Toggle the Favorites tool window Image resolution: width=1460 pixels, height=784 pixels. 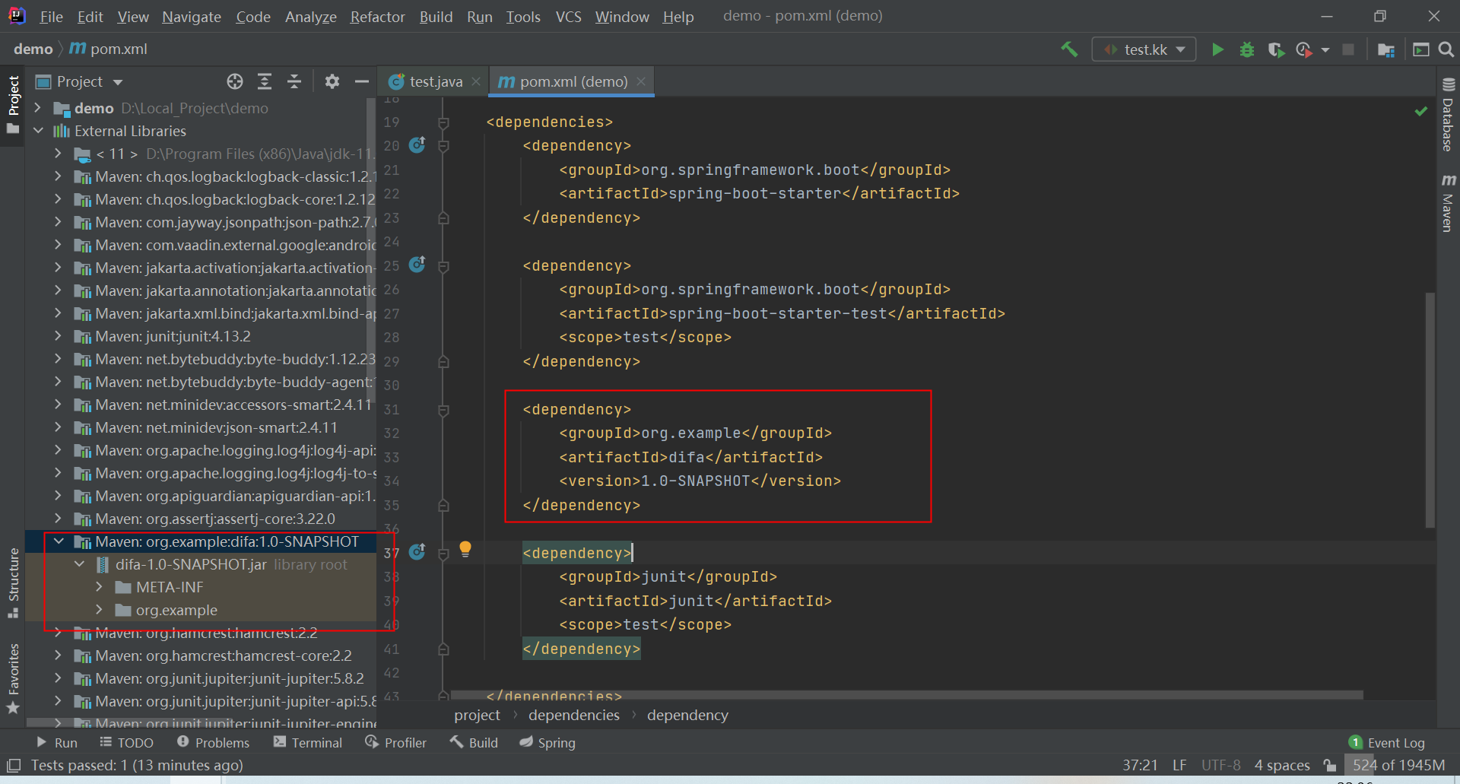(x=13, y=677)
